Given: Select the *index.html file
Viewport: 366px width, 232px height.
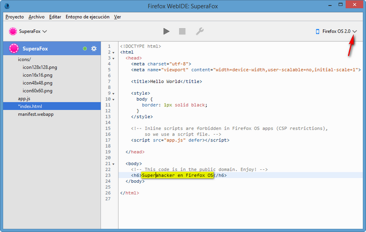Looking at the screenshot, I should pyautogui.click(x=52, y=106).
